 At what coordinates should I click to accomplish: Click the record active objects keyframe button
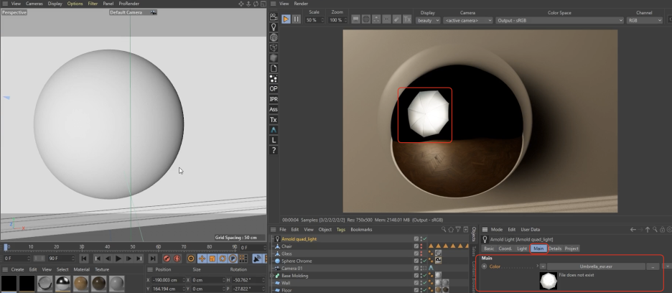click(x=167, y=259)
